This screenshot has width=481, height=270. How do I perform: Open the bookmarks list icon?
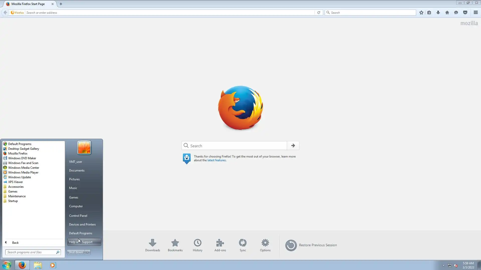429,12
